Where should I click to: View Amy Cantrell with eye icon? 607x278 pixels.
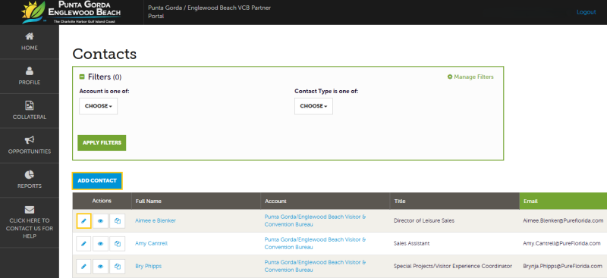(x=101, y=244)
